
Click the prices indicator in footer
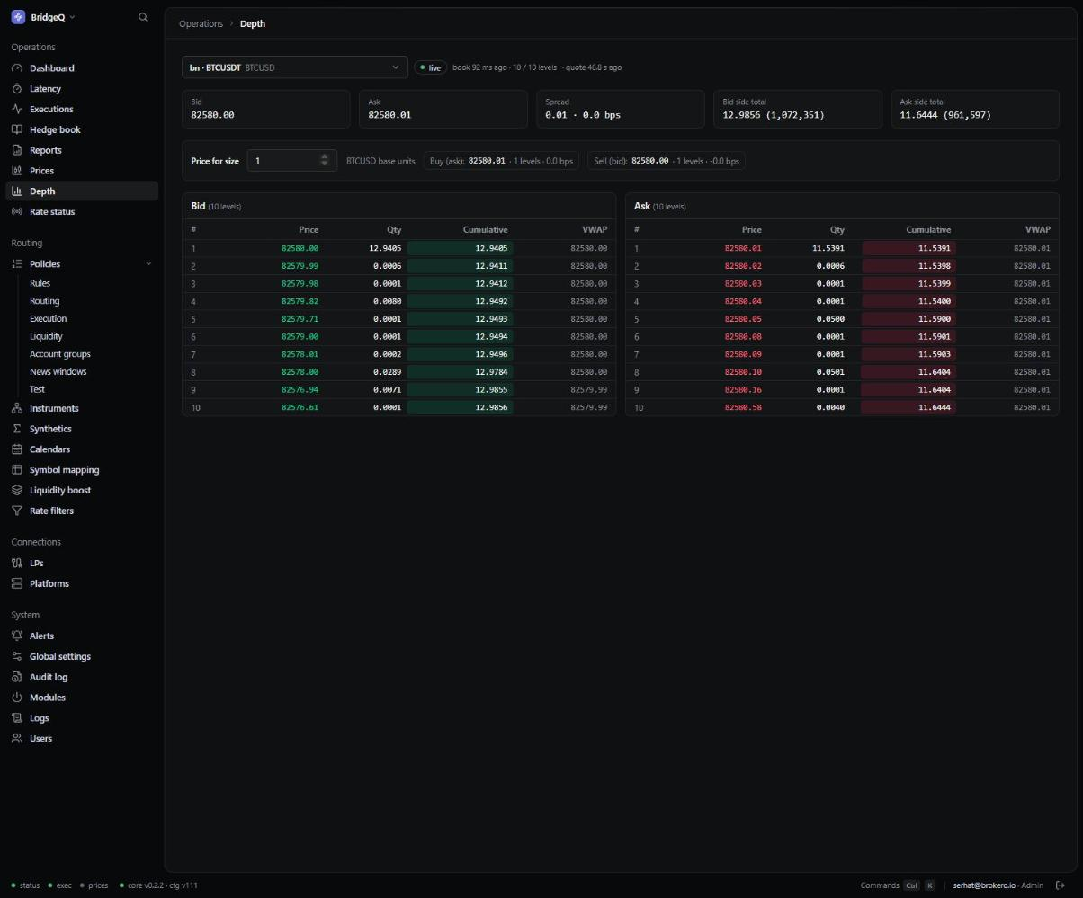pyautogui.click(x=94, y=885)
